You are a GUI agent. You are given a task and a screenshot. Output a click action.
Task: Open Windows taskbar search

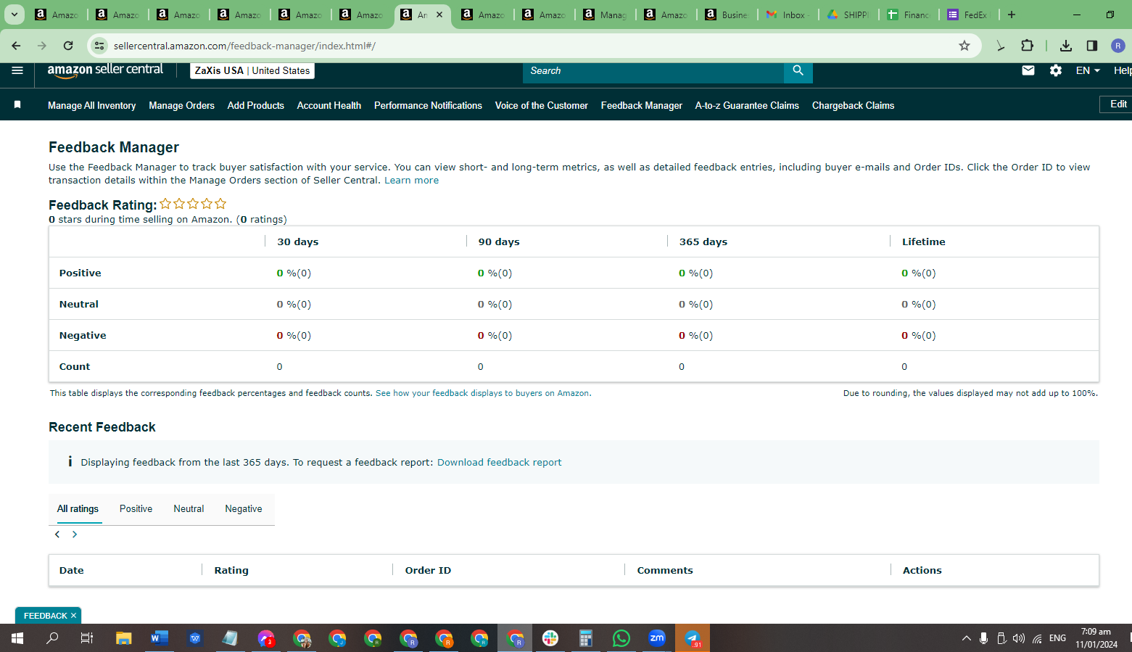52,638
